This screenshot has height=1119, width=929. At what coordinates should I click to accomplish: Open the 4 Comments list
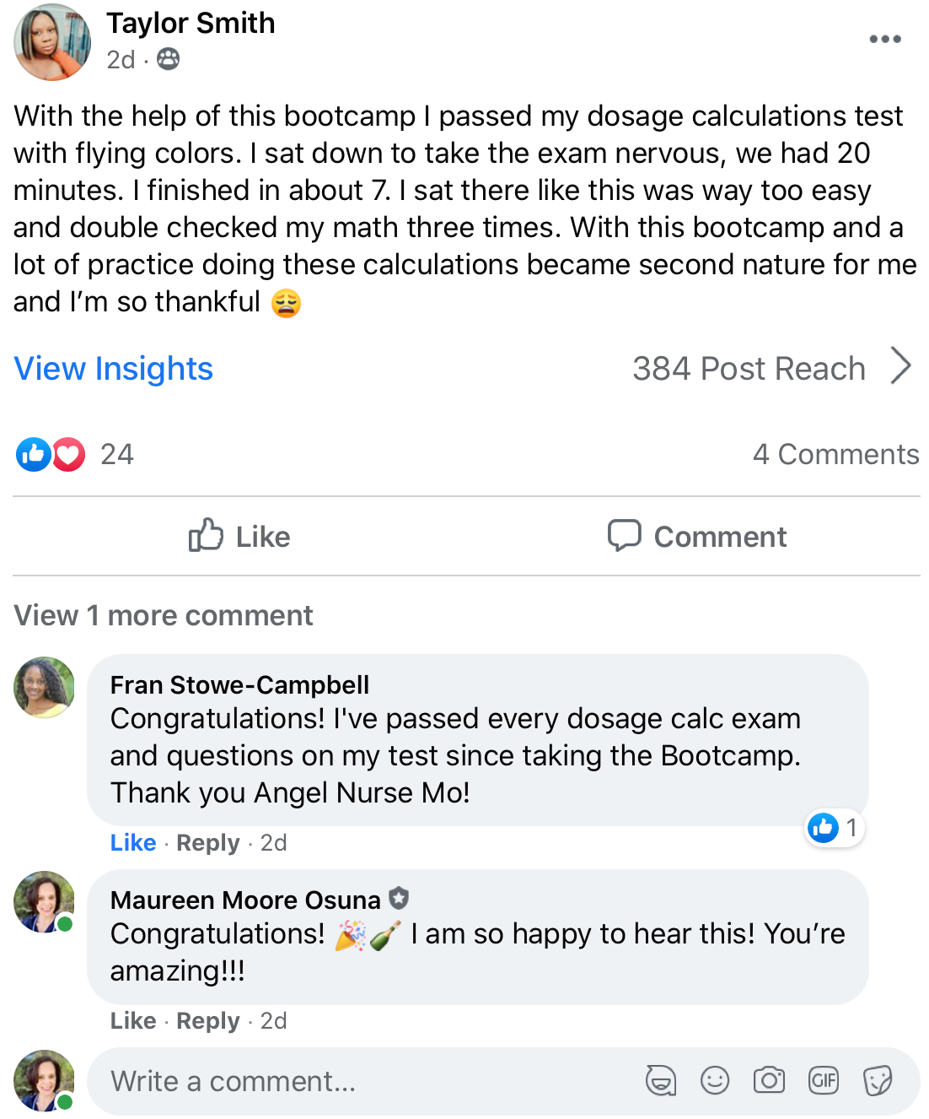click(x=835, y=454)
